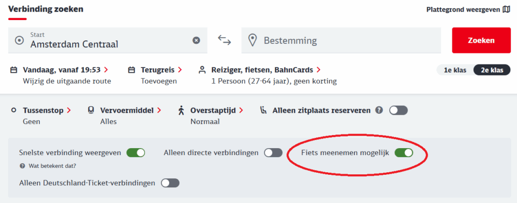The image size is (517, 203).
Task: Swap start and destination with arrows icon
Action: [x=224, y=40]
